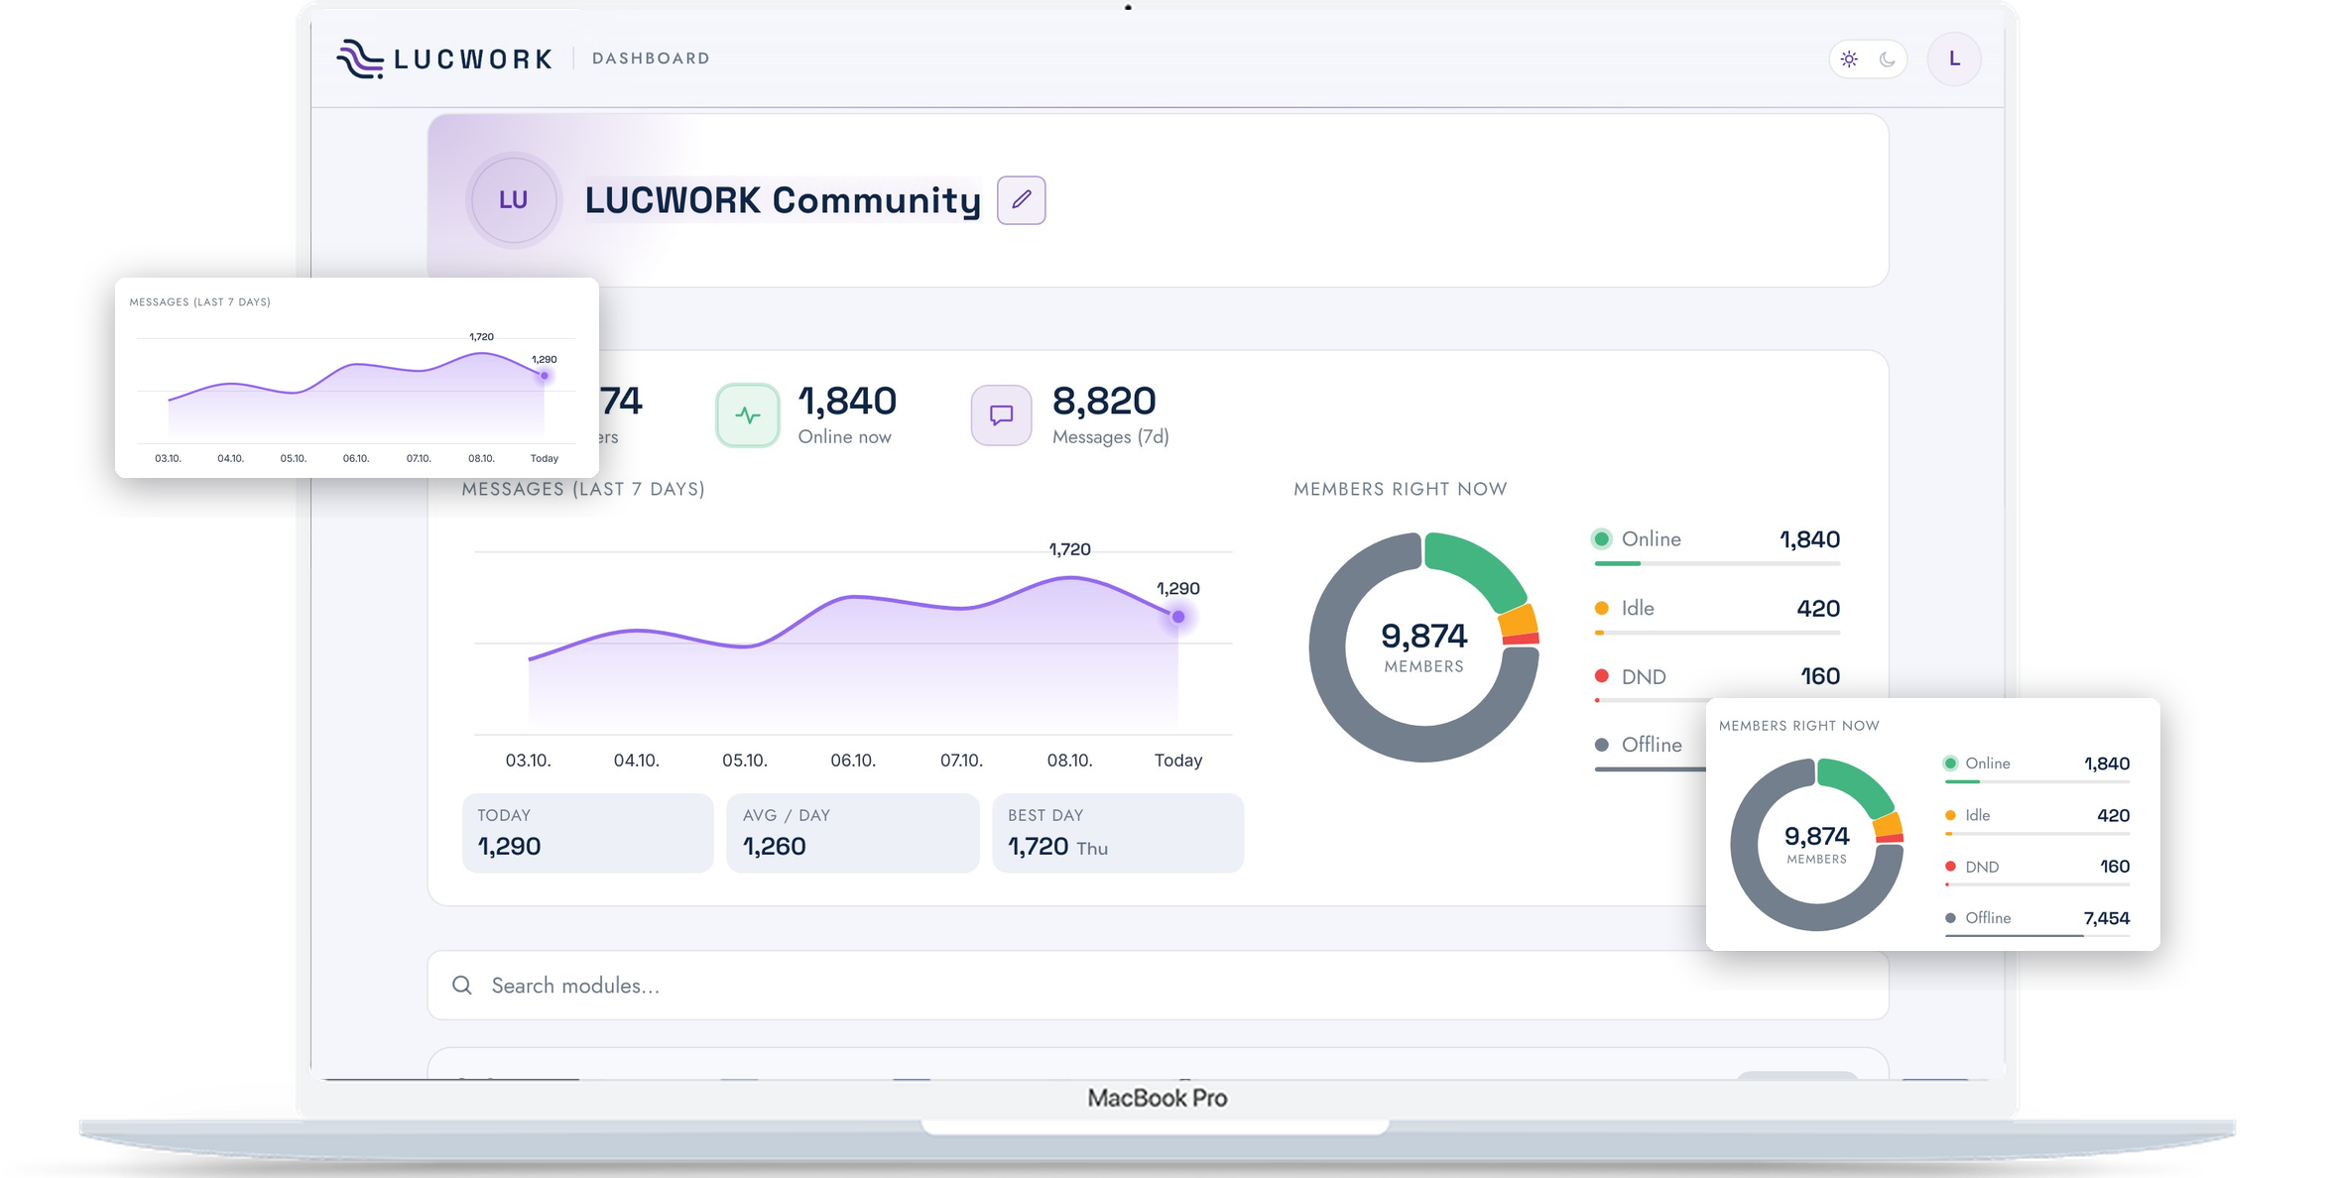Image resolution: width=2331 pixels, height=1178 pixels.
Task: Select the TODAY 1,290 stat card
Action: tap(587, 833)
